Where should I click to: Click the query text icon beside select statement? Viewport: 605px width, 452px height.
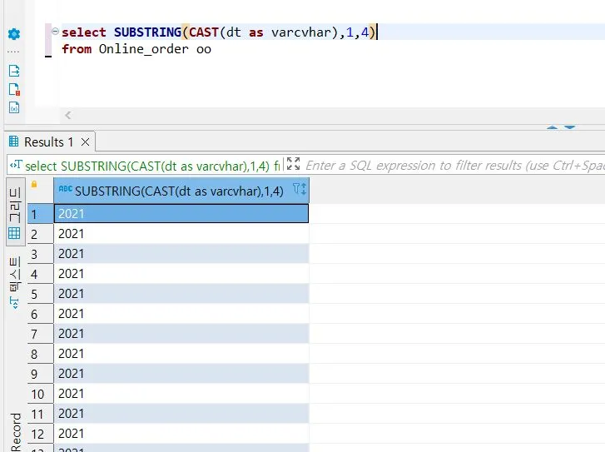click(16, 165)
